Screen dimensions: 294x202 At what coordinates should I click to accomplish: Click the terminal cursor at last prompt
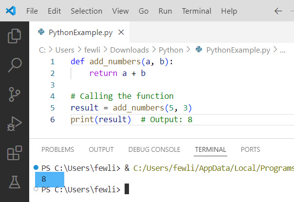[x=127, y=189]
